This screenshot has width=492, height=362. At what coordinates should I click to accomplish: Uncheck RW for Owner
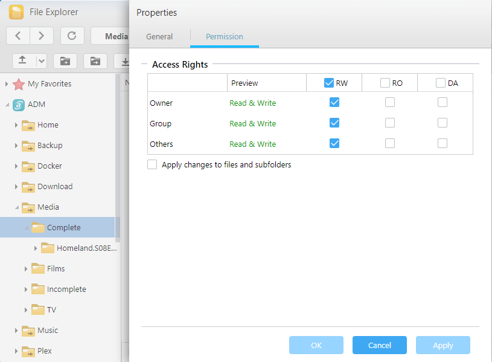[334, 102]
